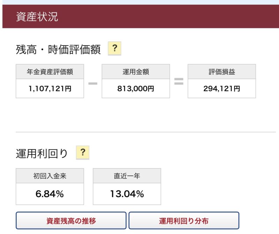The image size is (279, 234).
Task: Click the 残高・時価評価額 section heading
Action: tap(58, 49)
